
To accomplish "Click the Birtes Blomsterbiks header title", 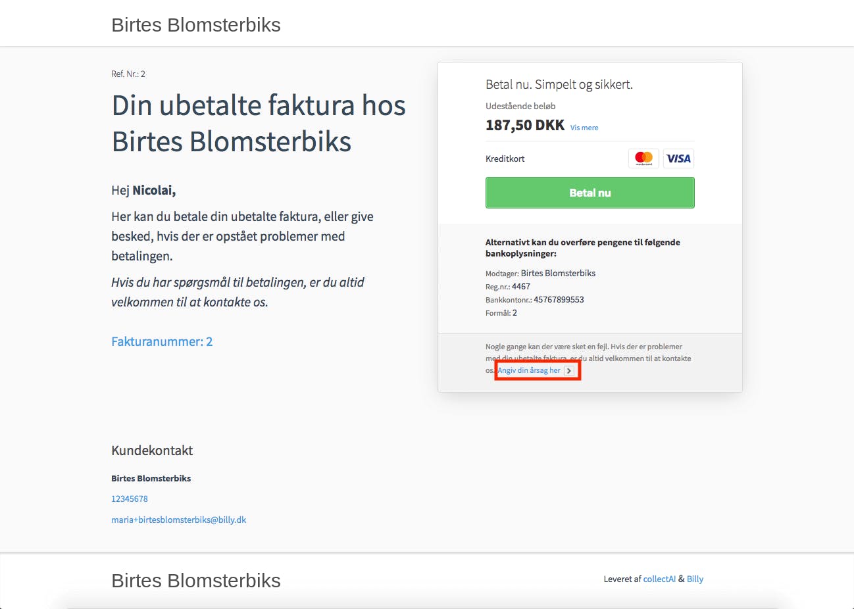I will pos(196,25).
